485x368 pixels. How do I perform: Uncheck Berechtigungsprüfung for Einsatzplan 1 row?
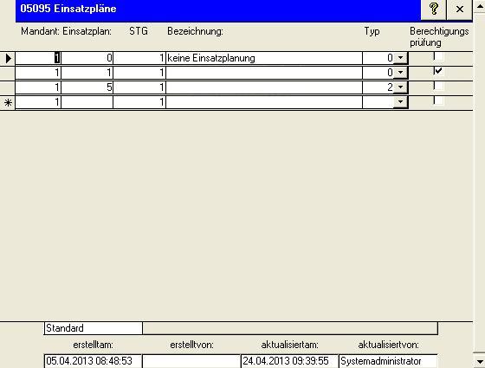coord(438,71)
